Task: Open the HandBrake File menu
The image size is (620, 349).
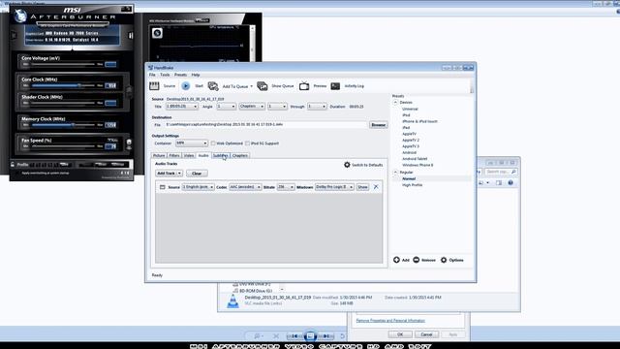Action: pos(152,75)
